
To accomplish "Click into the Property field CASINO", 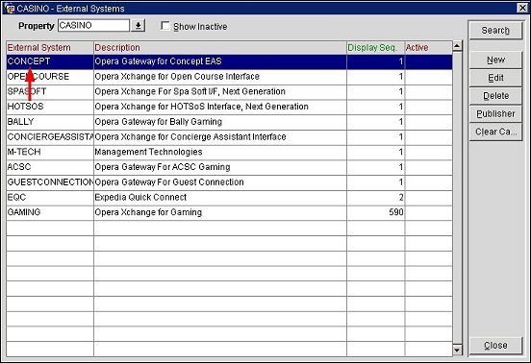I will [93, 25].
